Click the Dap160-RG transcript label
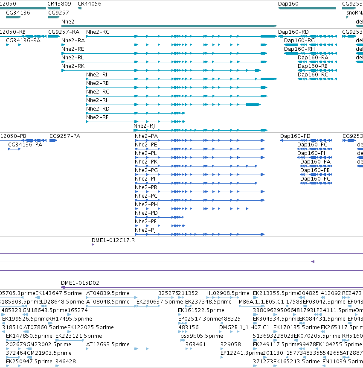This screenshot has height=368, width=363. pyautogui.click(x=299, y=41)
